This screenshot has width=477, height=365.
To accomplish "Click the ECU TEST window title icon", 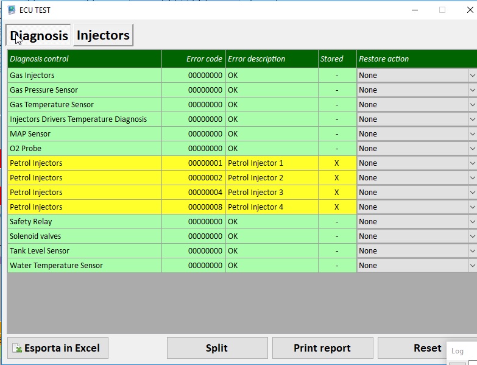I will pos(11,10).
